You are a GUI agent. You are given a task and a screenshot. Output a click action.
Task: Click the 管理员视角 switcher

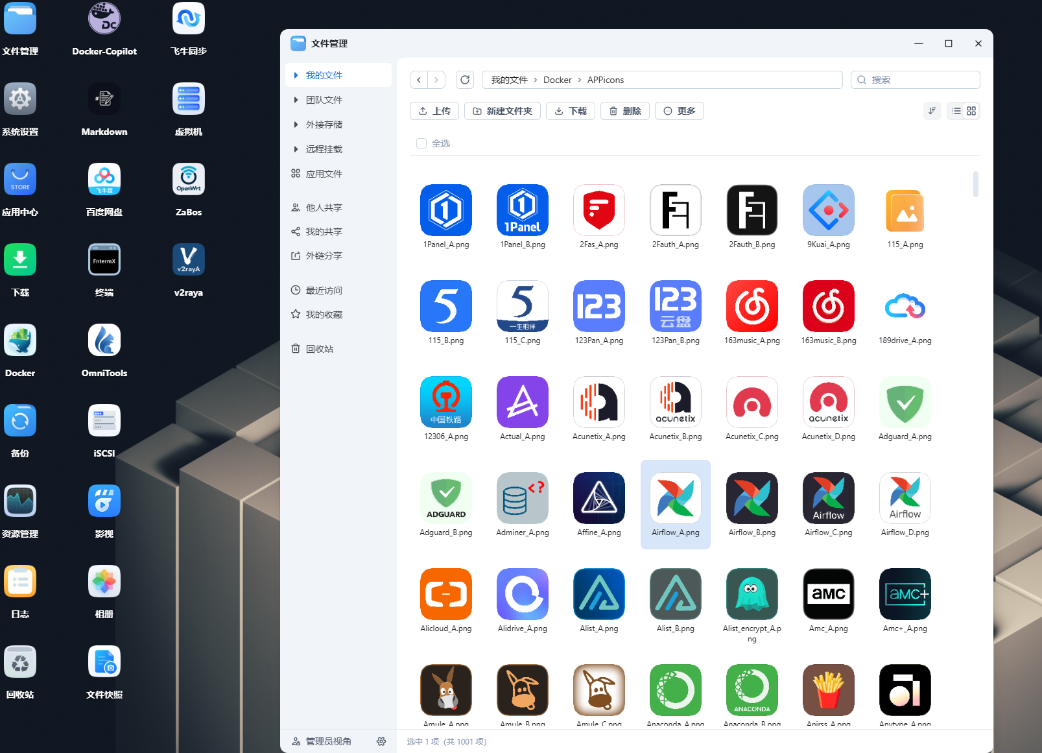(x=322, y=741)
